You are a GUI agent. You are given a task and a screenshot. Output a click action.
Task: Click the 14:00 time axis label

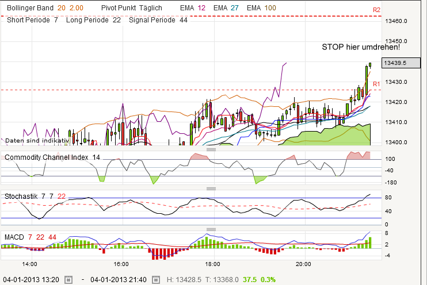[x=30, y=264]
